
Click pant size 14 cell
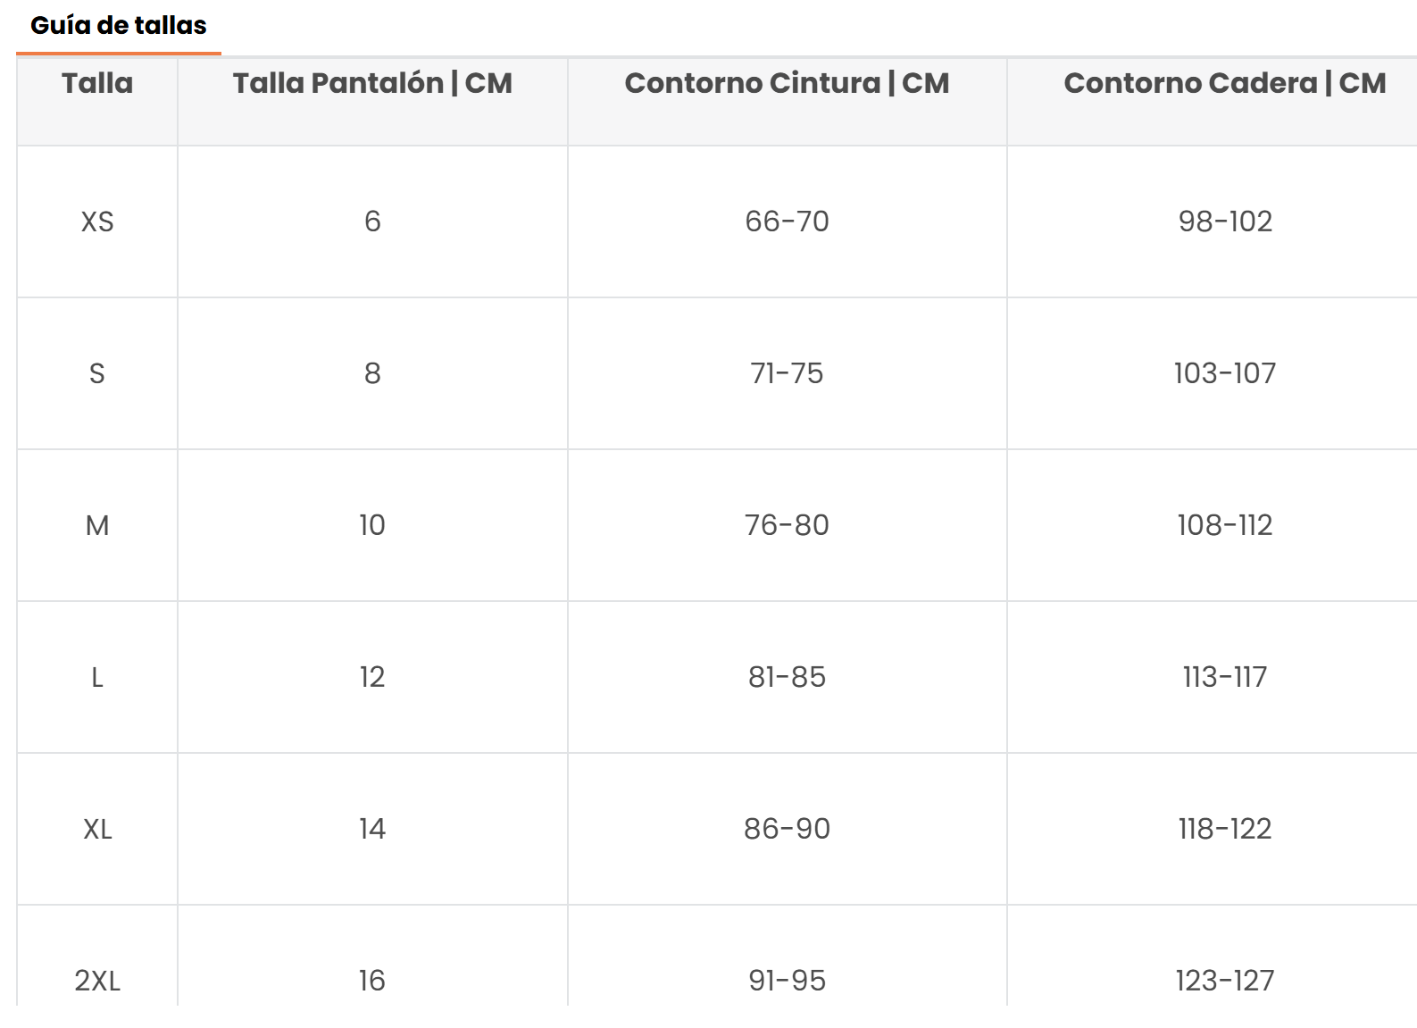coord(372,829)
